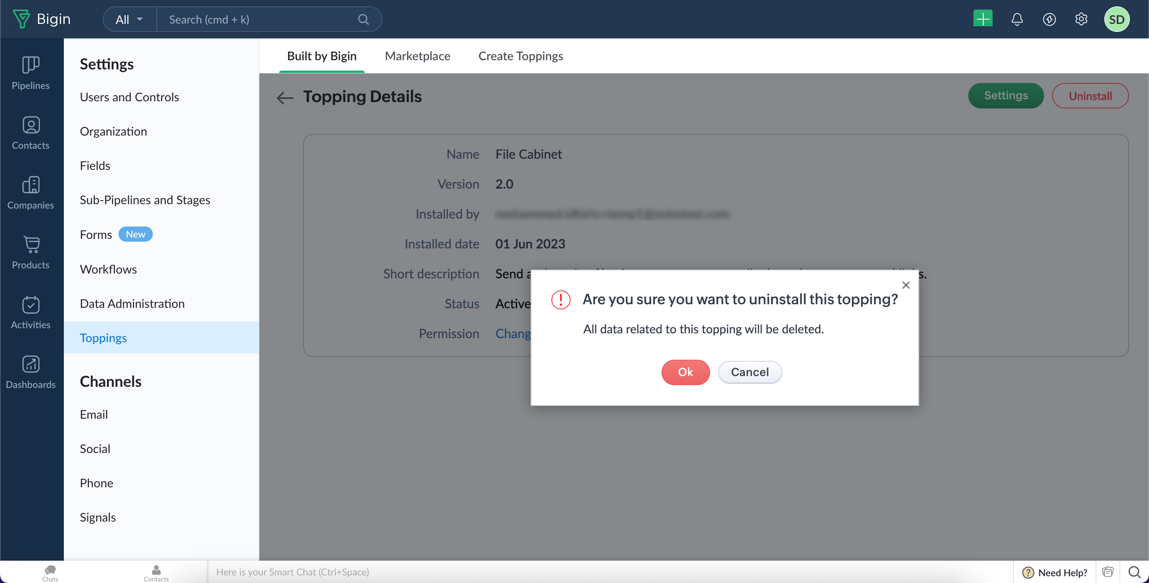1149x583 pixels.
Task: Open the Contacts module icon
Action: [30, 125]
